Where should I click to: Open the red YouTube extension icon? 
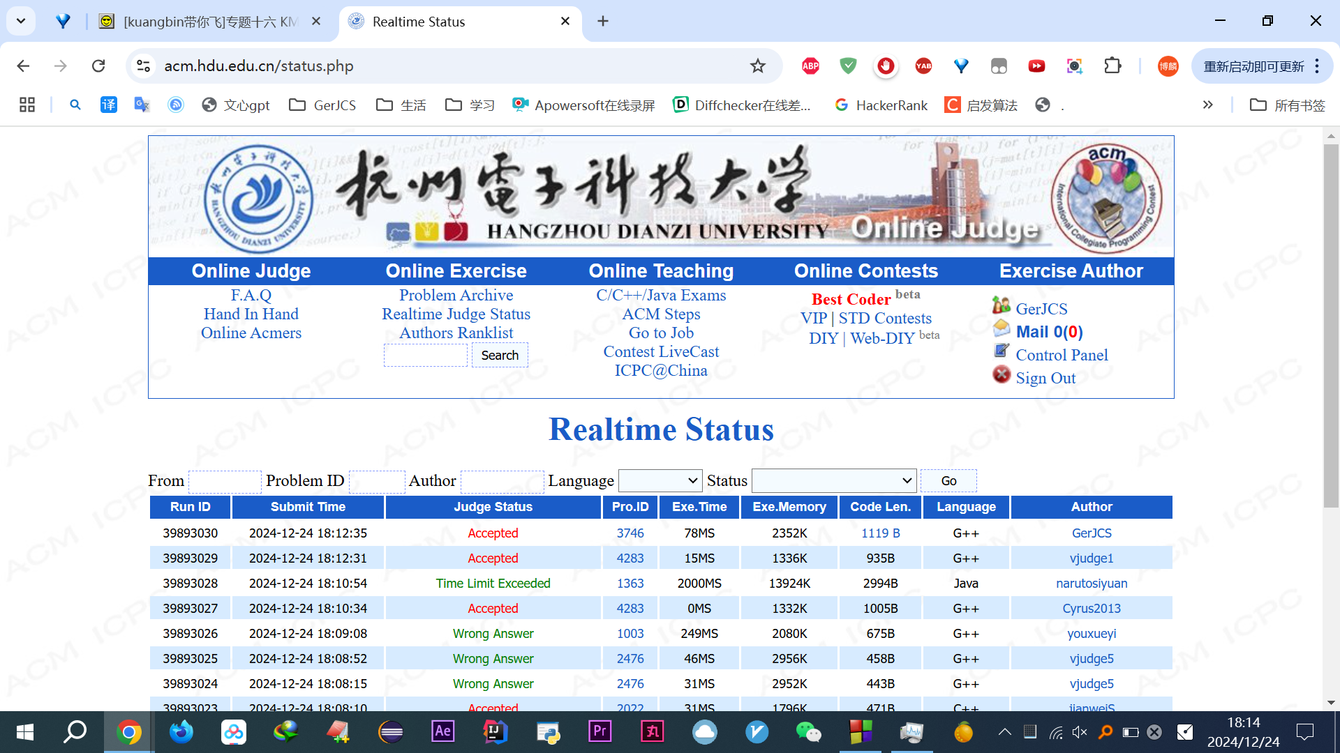[1036, 66]
